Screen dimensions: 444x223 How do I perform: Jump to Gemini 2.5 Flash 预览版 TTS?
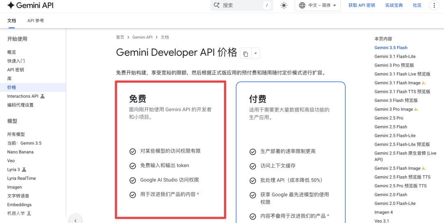coord(402,177)
